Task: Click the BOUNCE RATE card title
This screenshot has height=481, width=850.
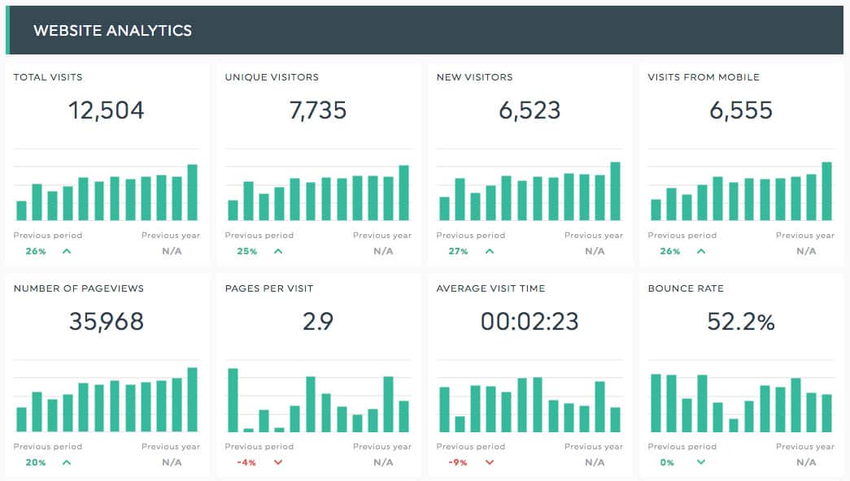Action: pyautogui.click(x=686, y=288)
